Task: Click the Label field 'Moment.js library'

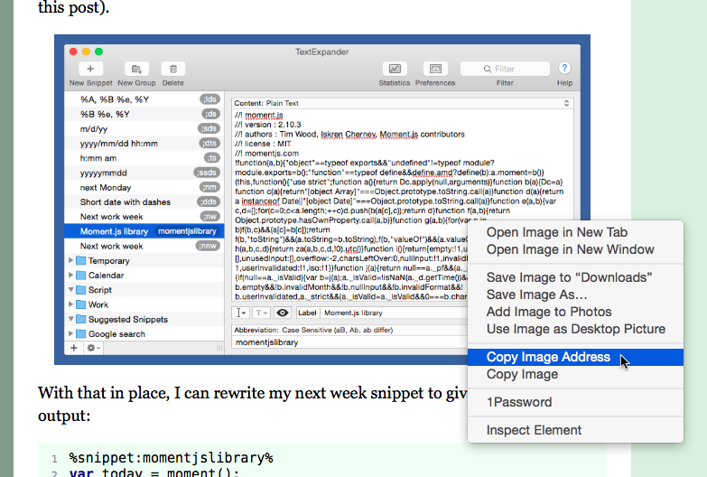Action: coord(395,313)
